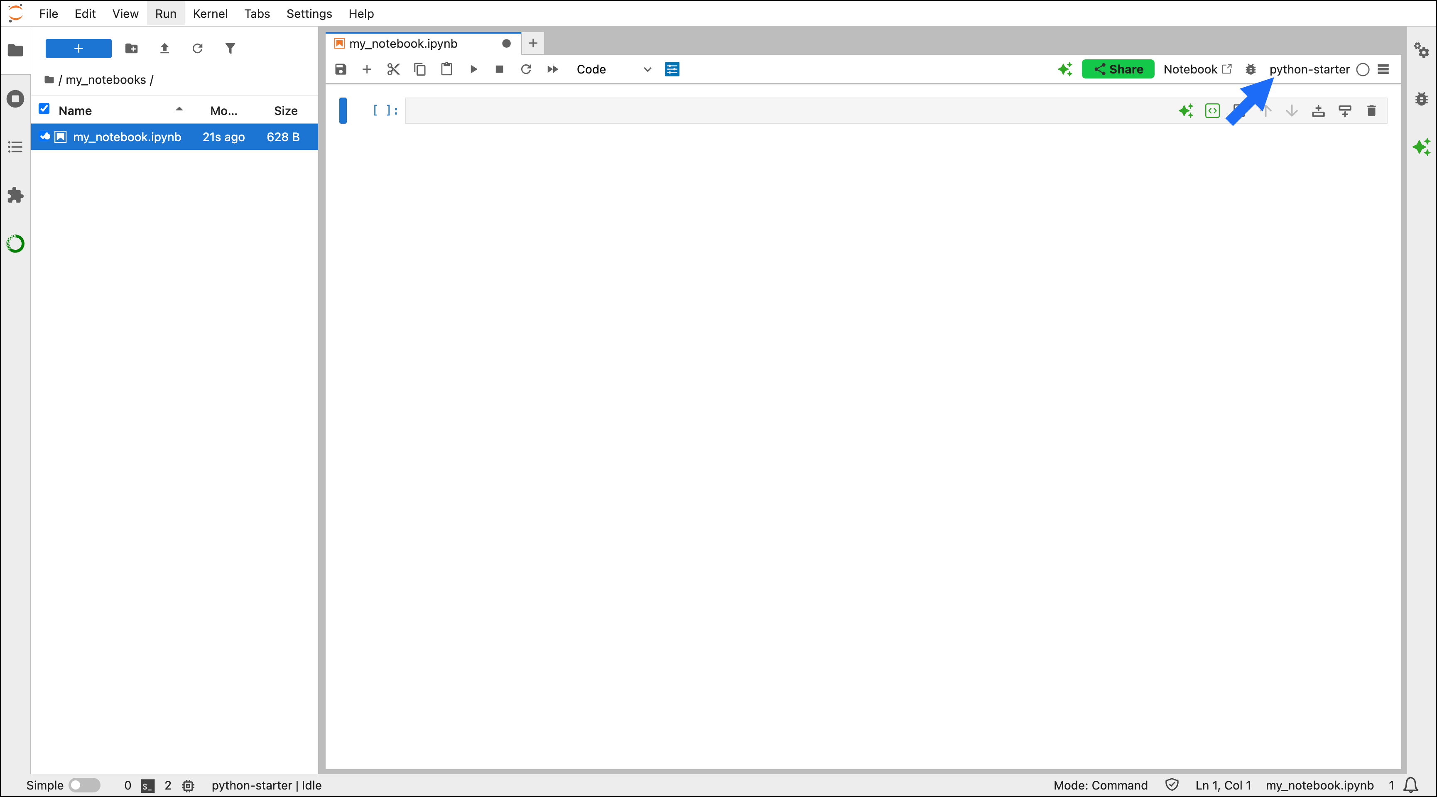
Task: Uncheck the select-all files checkbox
Action: tap(44, 109)
